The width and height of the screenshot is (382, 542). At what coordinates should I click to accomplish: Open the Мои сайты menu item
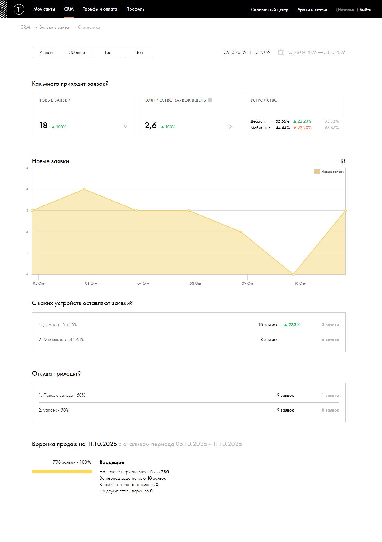pyautogui.click(x=44, y=9)
